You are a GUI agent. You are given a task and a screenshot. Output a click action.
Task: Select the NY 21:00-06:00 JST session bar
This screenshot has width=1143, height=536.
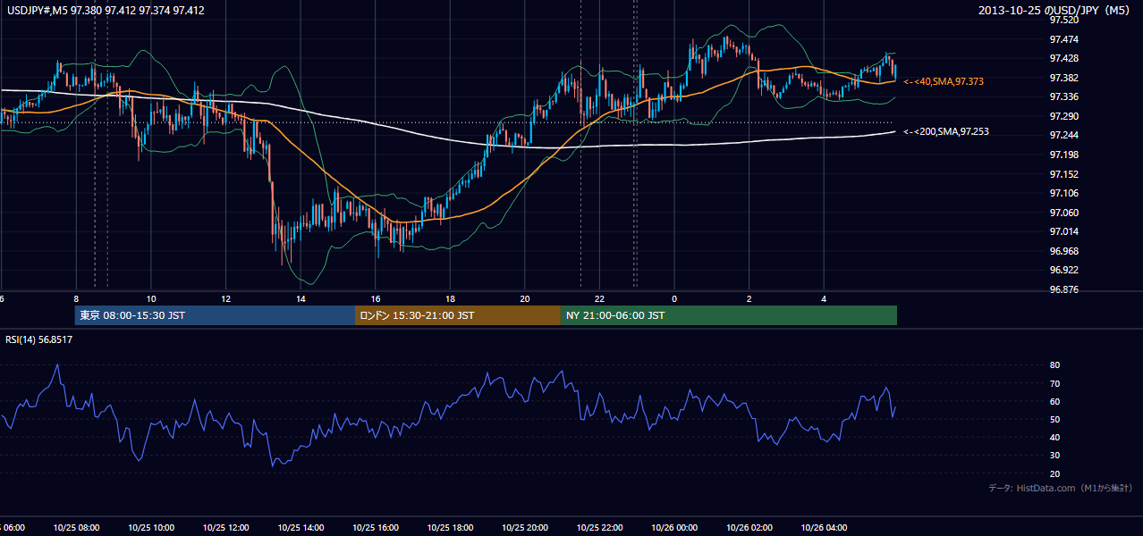click(x=729, y=315)
